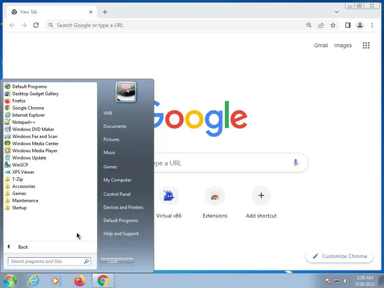Open My Computer from Start menu
Viewport: 384px width, 288px height.
(117, 180)
